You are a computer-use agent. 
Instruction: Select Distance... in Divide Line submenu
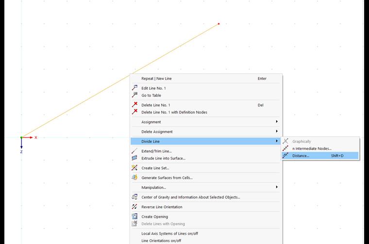[x=320, y=156]
